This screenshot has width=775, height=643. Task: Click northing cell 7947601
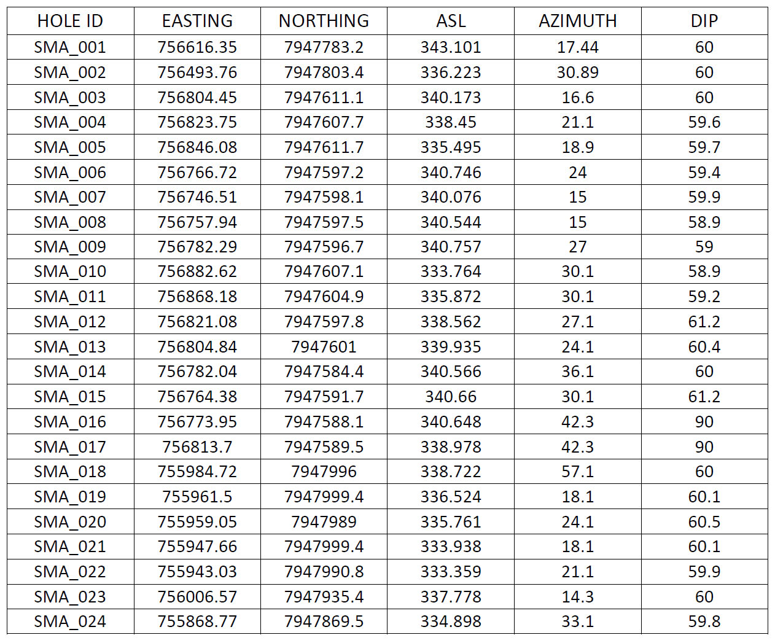tap(324, 347)
